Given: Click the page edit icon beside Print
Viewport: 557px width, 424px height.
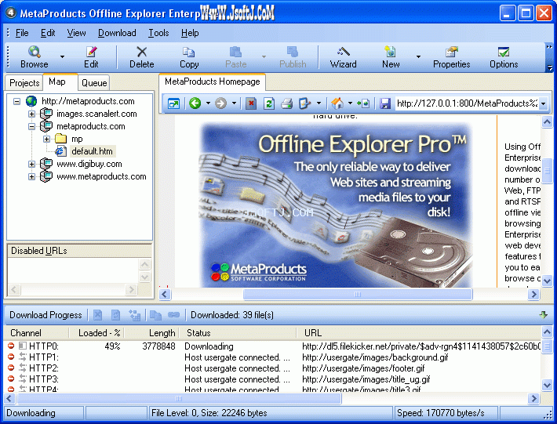Looking at the screenshot, I should tap(305, 103).
